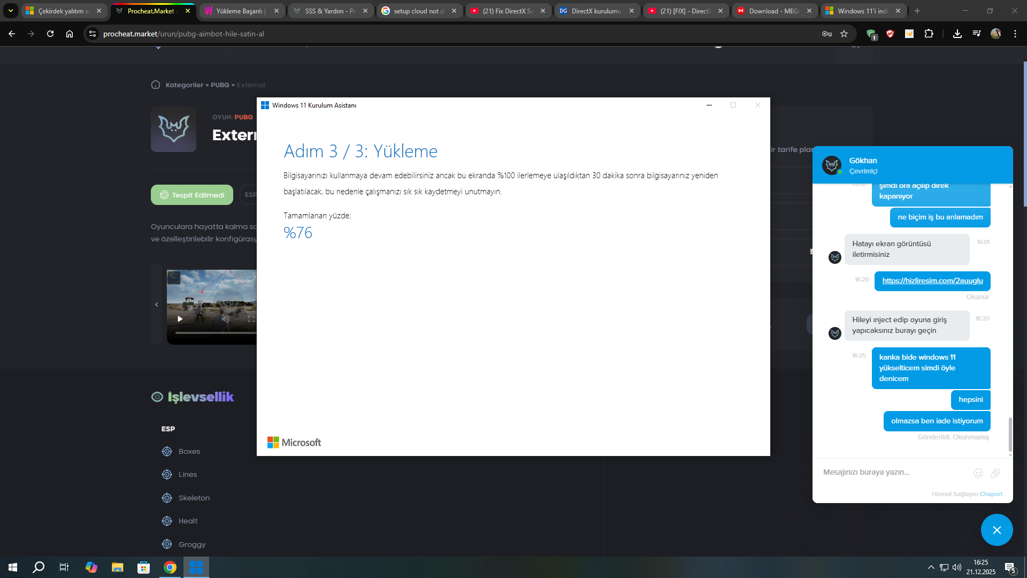
Task: Go to Kategoriler in the breadcrumb
Action: click(x=185, y=85)
